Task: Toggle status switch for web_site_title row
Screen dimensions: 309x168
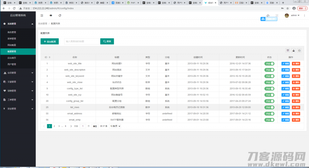Action: (x=269, y=64)
